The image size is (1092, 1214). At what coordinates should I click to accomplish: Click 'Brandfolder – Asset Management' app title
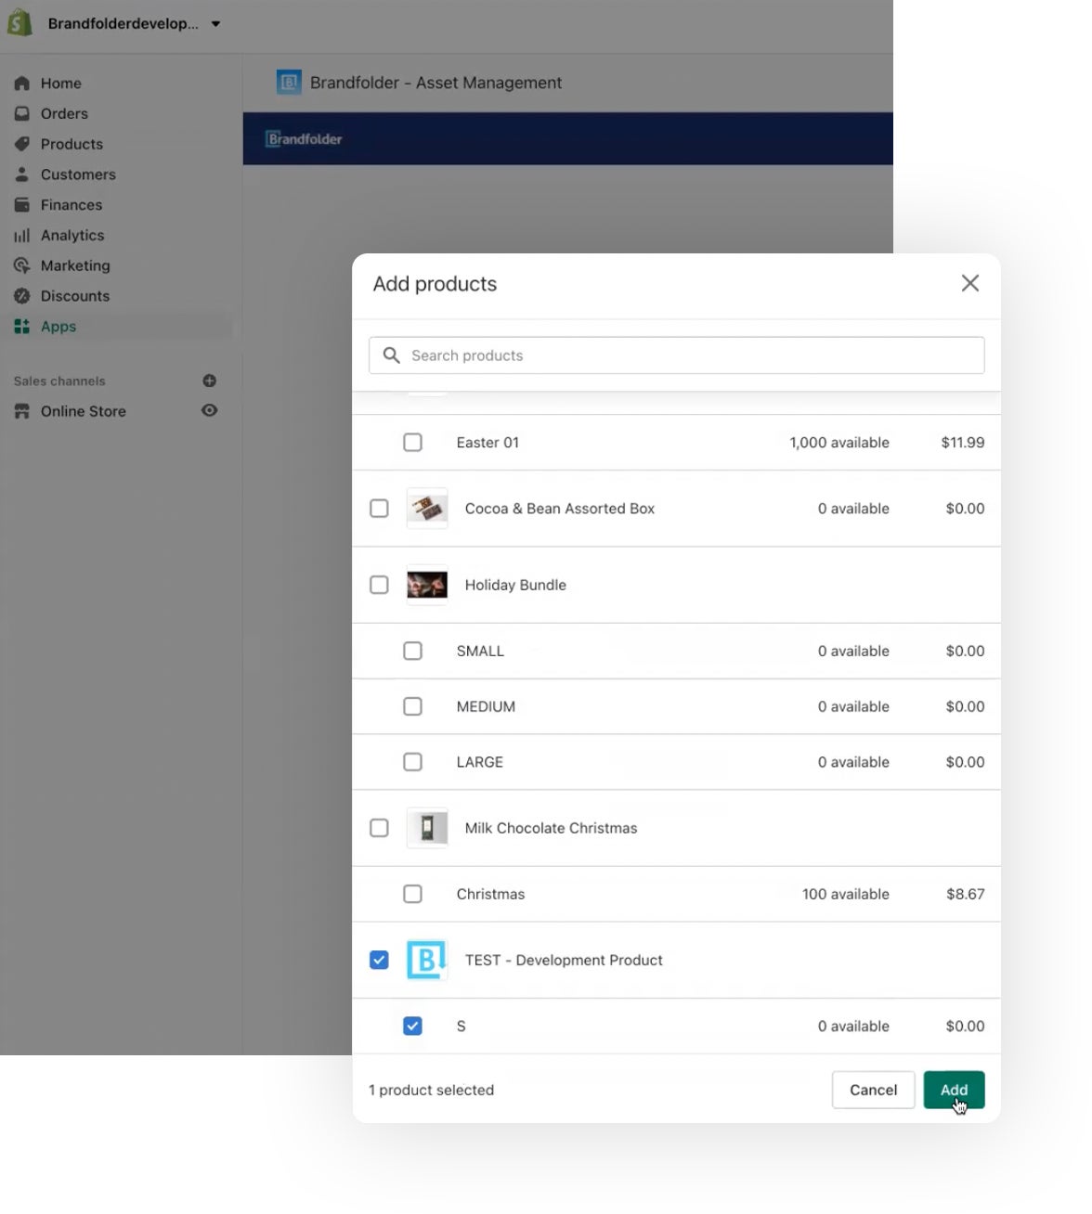click(435, 83)
